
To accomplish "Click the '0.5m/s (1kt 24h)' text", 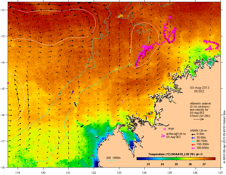I will click(x=200, y=116).
